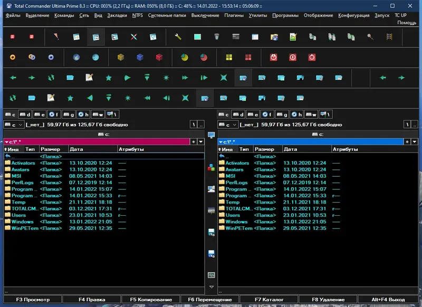
Task: Open left panel favorites hotlist asterisk button
Action: click(x=193, y=142)
